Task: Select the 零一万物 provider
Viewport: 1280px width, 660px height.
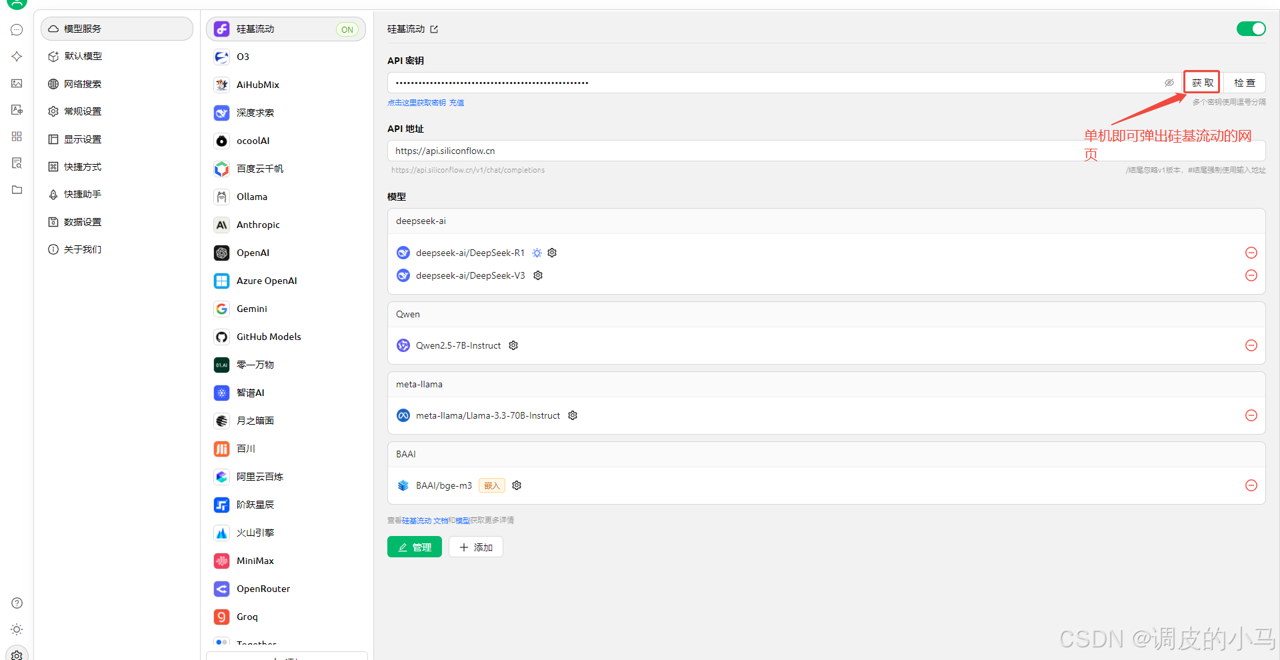Action: click(x=286, y=365)
